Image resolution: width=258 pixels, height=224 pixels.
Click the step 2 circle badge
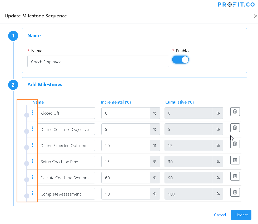(13, 85)
